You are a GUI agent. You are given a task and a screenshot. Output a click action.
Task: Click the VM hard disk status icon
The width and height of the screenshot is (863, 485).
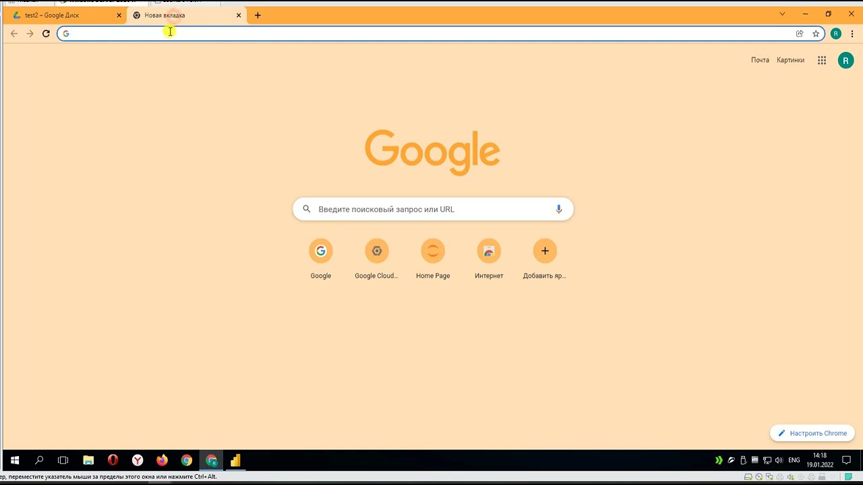748,477
